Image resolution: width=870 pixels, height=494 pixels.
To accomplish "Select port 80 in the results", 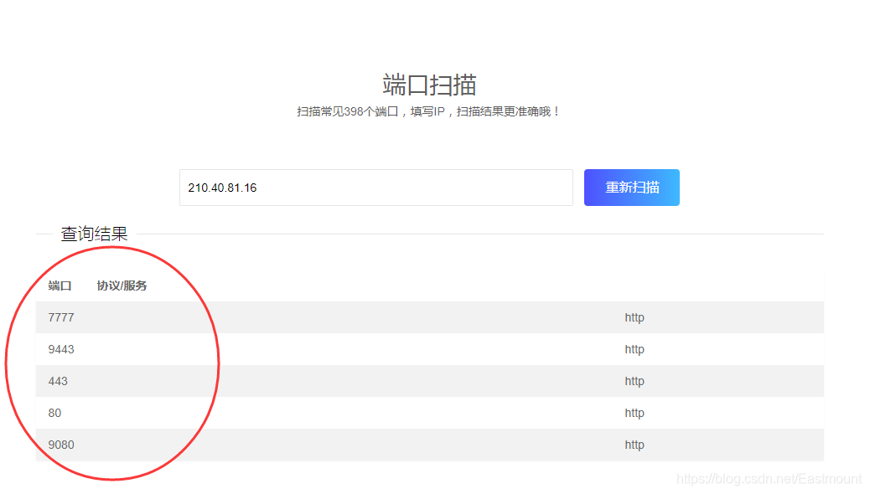I will click(x=54, y=413).
